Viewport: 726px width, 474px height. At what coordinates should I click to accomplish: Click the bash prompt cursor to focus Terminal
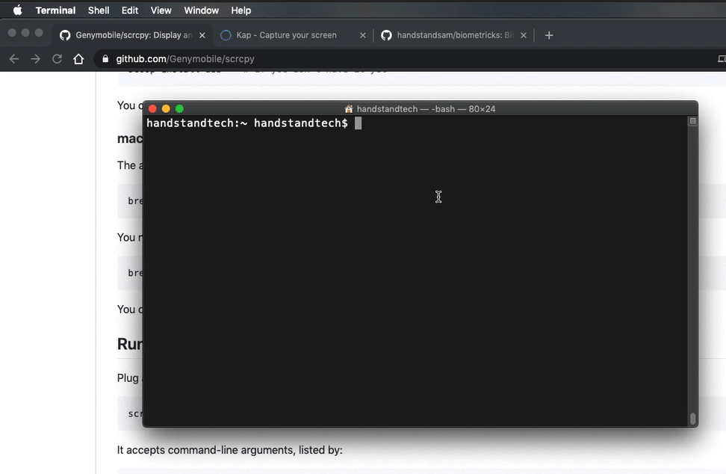click(358, 123)
